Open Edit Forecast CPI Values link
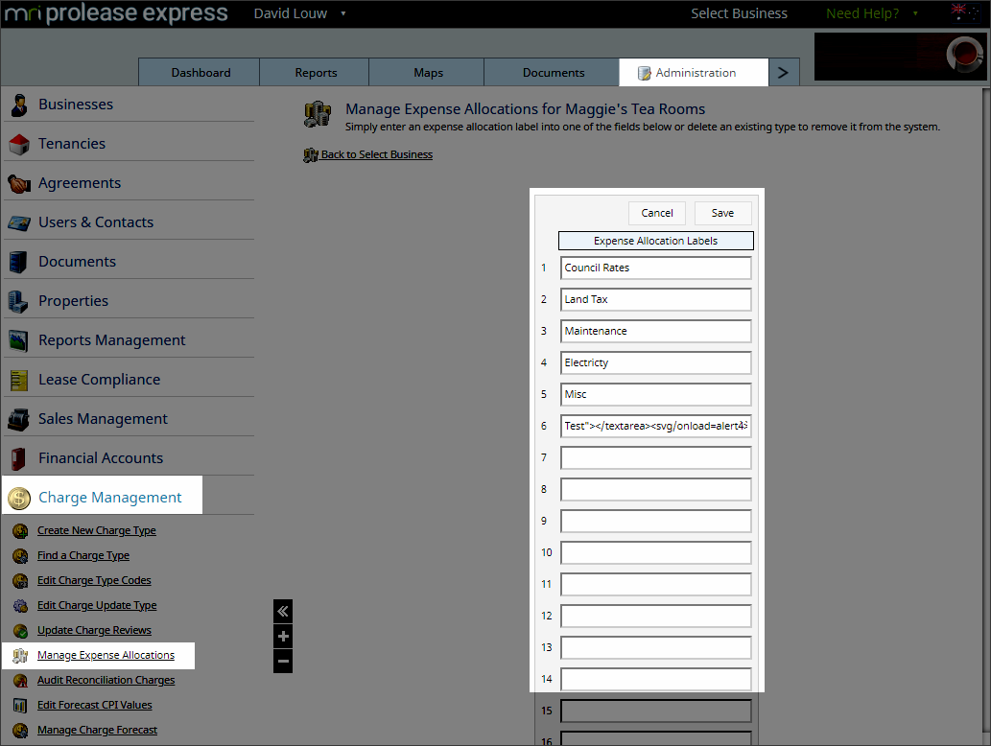Screen dimensions: 991x746 95,706
